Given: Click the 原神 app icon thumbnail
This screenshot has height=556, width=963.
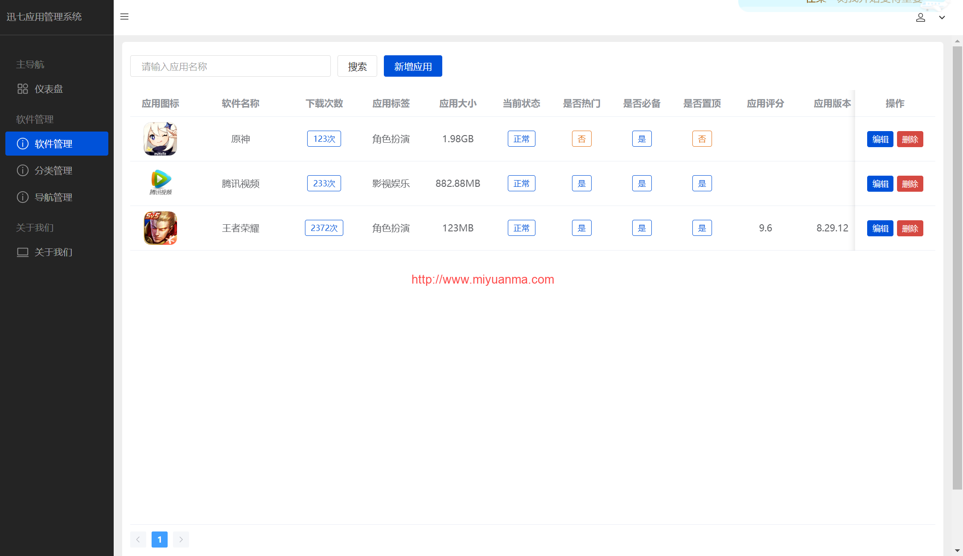Looking at the screenshot, I should click(x=160, y=139).
